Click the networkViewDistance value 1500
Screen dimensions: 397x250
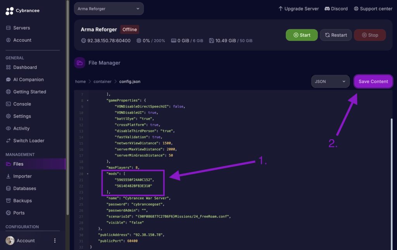pos(167,143)
